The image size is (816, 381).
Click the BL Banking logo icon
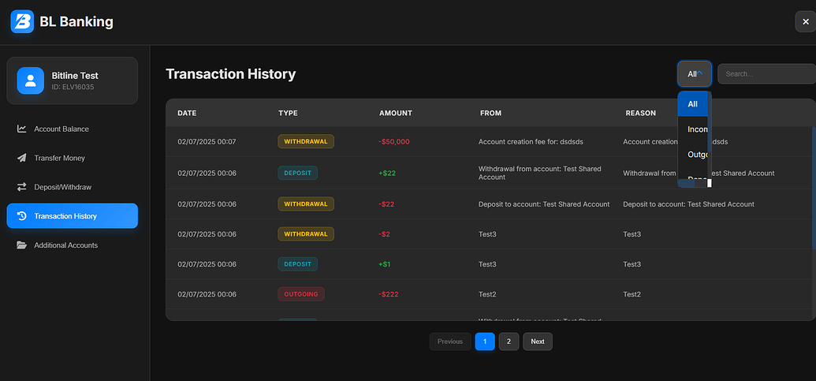[22, 21]
